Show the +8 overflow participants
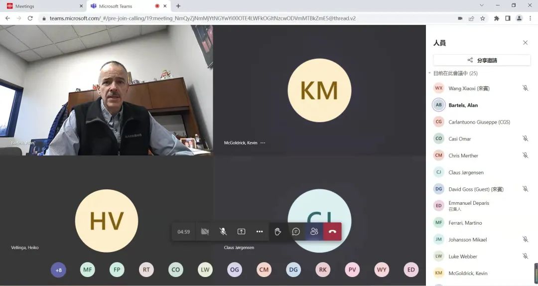Image resolution: width=538 pixels, height=286 pixels. (58, 270)
